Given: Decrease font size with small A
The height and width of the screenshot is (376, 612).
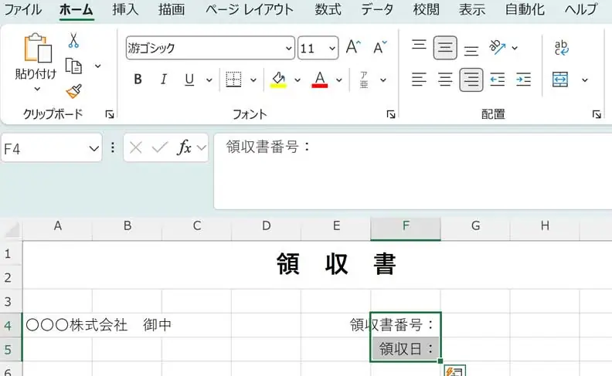Looking at the screenshot, I should point(379,48).
